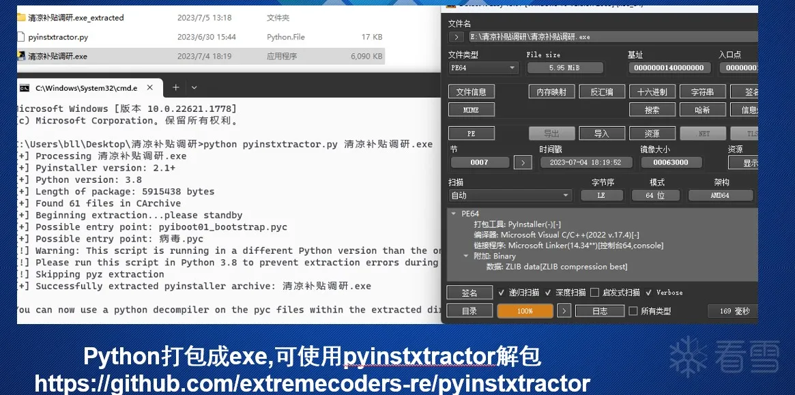The height and width of the screenshot is (395, 795).
Task: Click the 169 毫秒 elapsed time button
Action: click(734, 311)
